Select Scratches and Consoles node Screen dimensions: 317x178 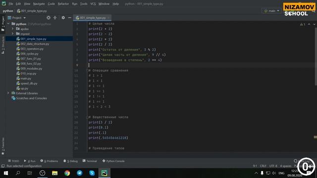point(31,98)
